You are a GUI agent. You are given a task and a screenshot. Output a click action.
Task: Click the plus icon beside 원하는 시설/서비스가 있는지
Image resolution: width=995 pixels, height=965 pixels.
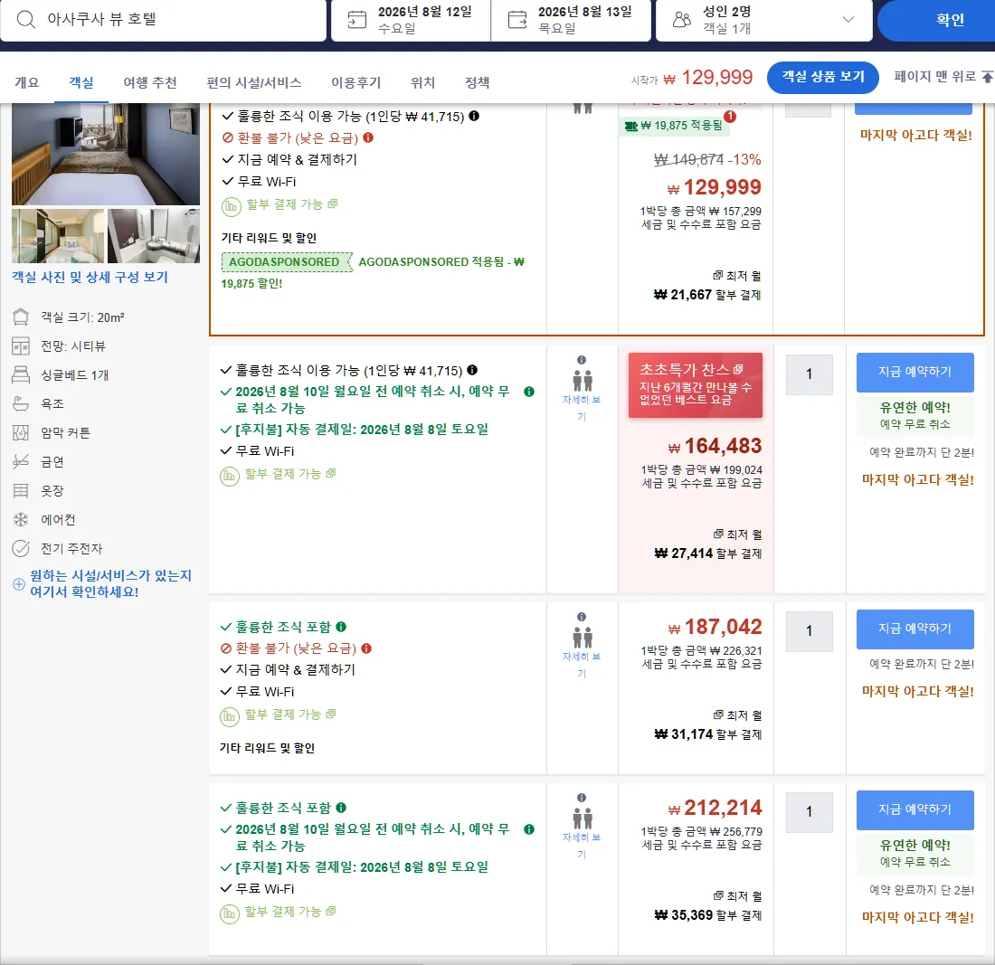(19, 583)
